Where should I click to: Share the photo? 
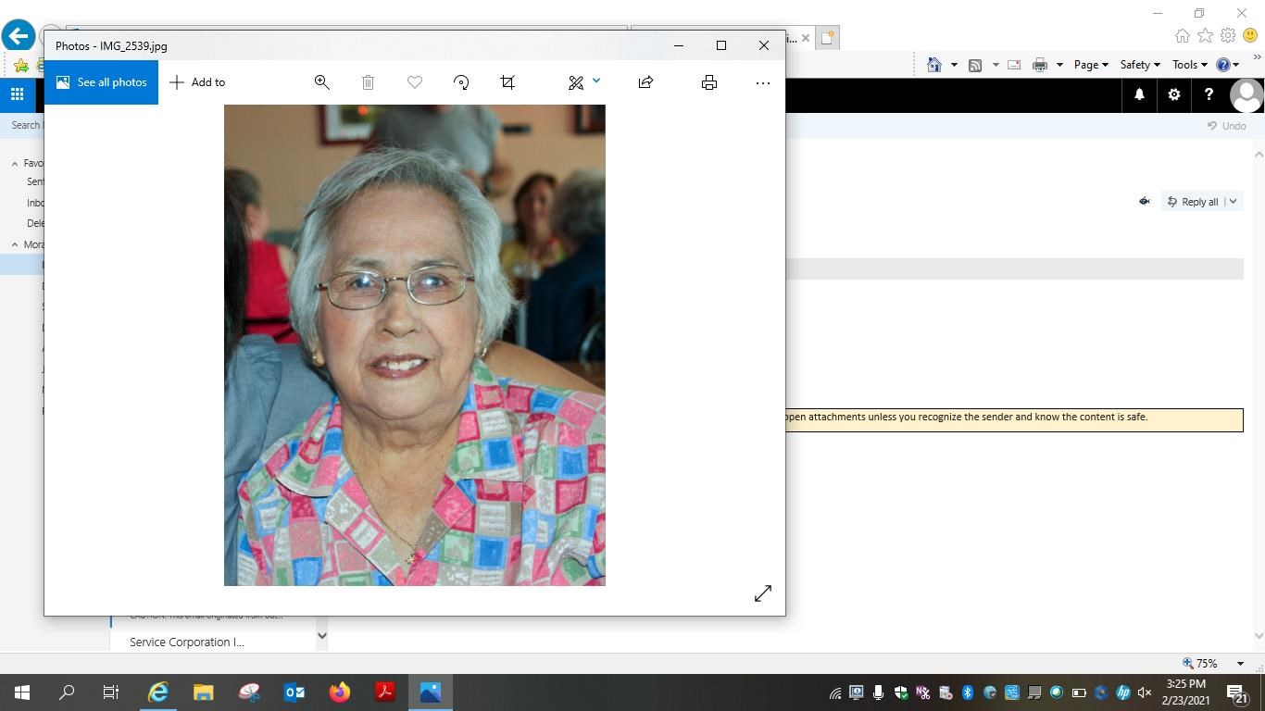tap(645, 82)
